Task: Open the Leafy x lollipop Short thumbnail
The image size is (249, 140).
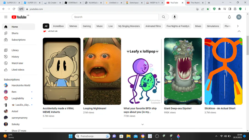Action: (142, 71)
